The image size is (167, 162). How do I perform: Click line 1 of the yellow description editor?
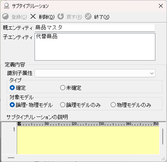click(88, 129)
